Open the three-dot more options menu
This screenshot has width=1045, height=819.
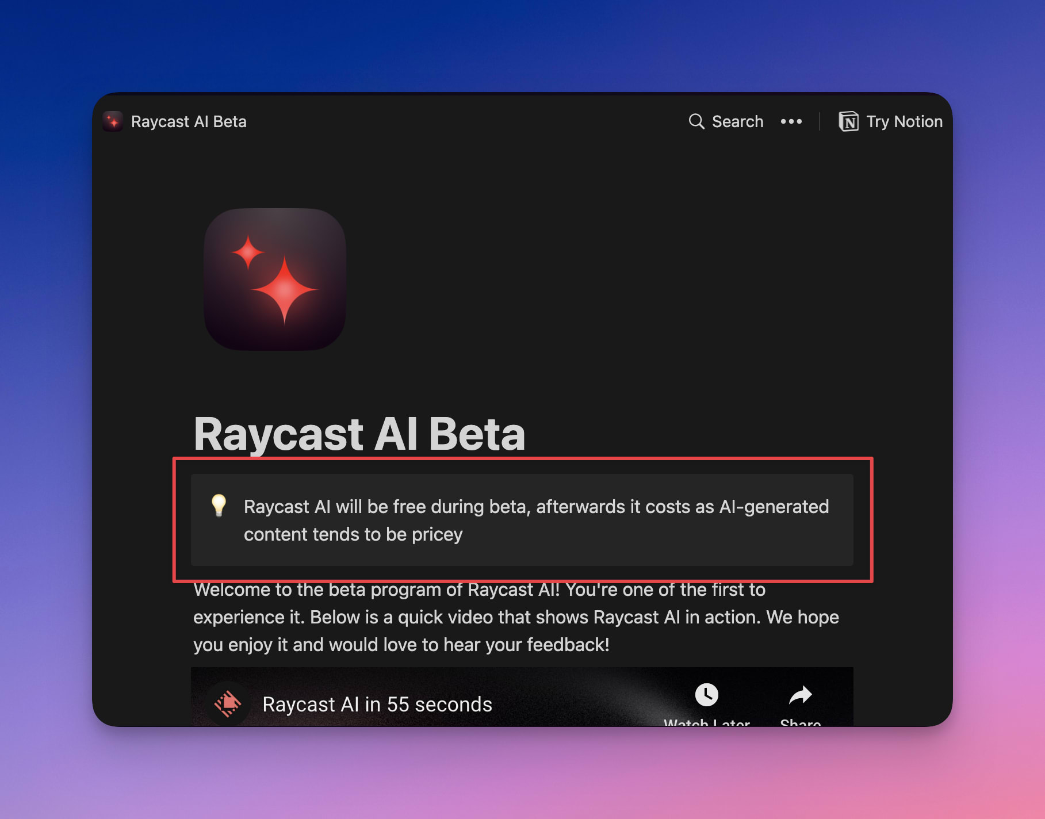(791, 121)
